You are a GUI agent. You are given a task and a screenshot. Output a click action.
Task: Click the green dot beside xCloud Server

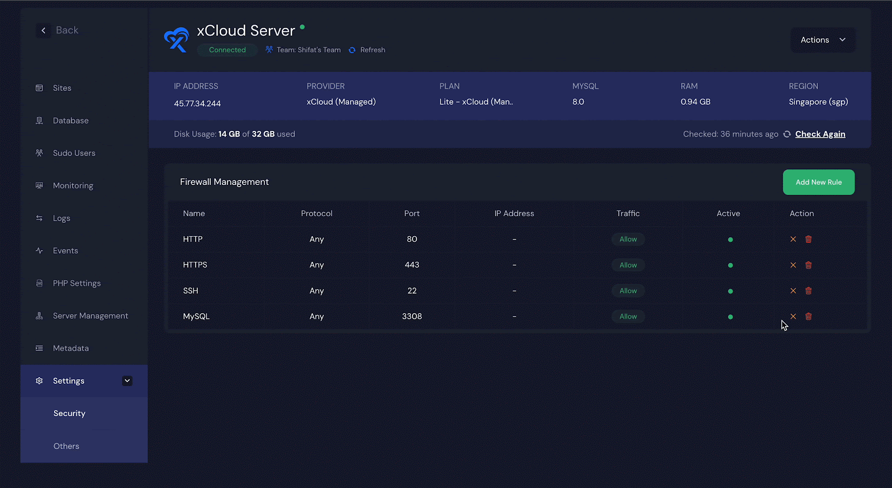coord(302,26)
